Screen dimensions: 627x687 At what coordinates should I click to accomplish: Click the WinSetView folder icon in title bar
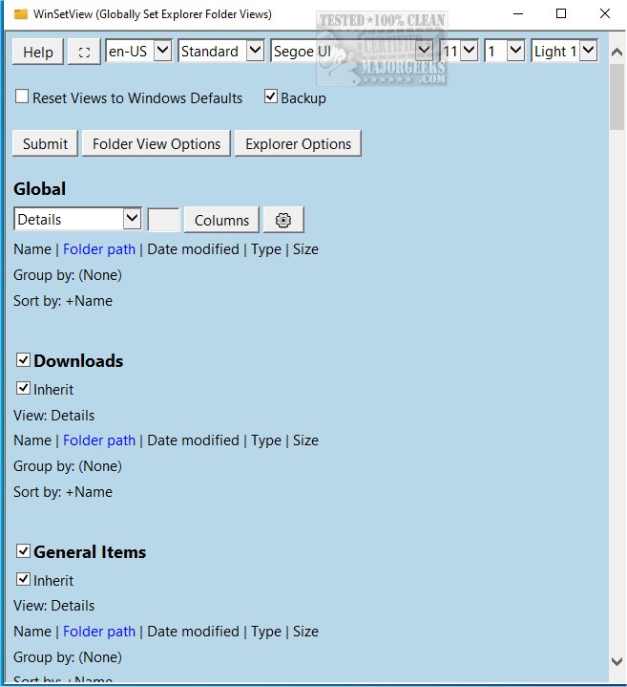(x=20, y=14)
